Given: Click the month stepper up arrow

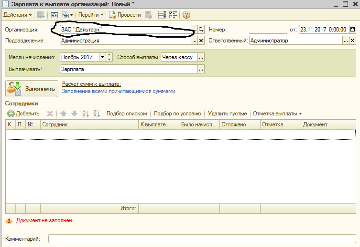Looking at the screenshot, I should click(109, 55).
